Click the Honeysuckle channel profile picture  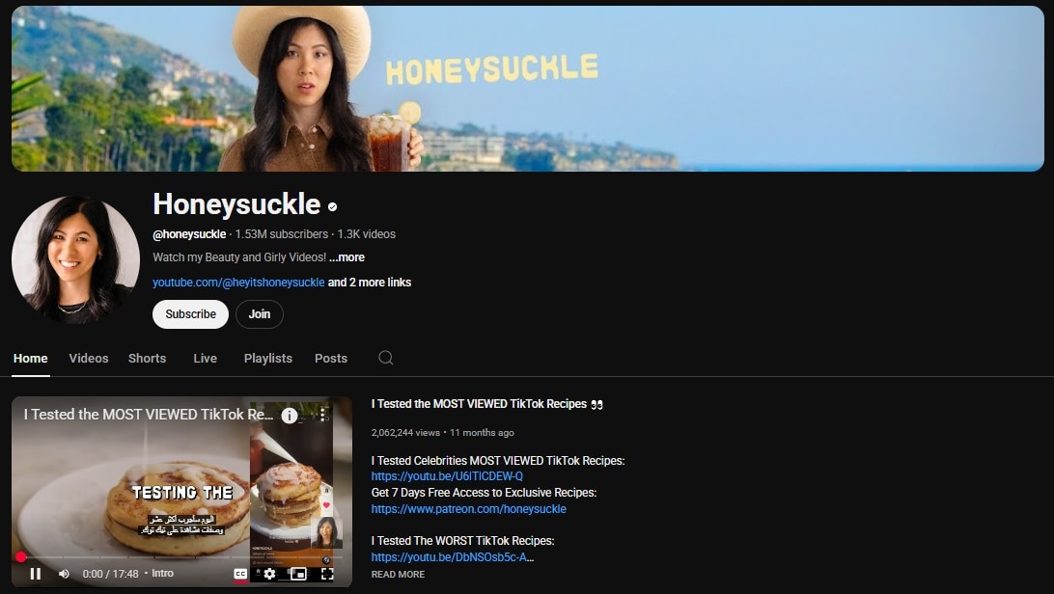point(75,259)
